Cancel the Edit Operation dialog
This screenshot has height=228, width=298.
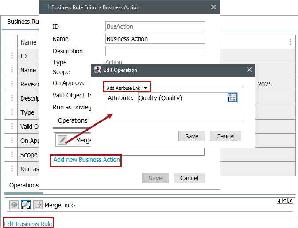225,136
